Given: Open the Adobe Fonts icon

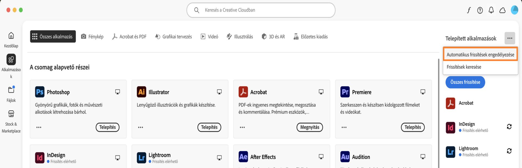Looking at the screenshot, I should click(469, 10).
